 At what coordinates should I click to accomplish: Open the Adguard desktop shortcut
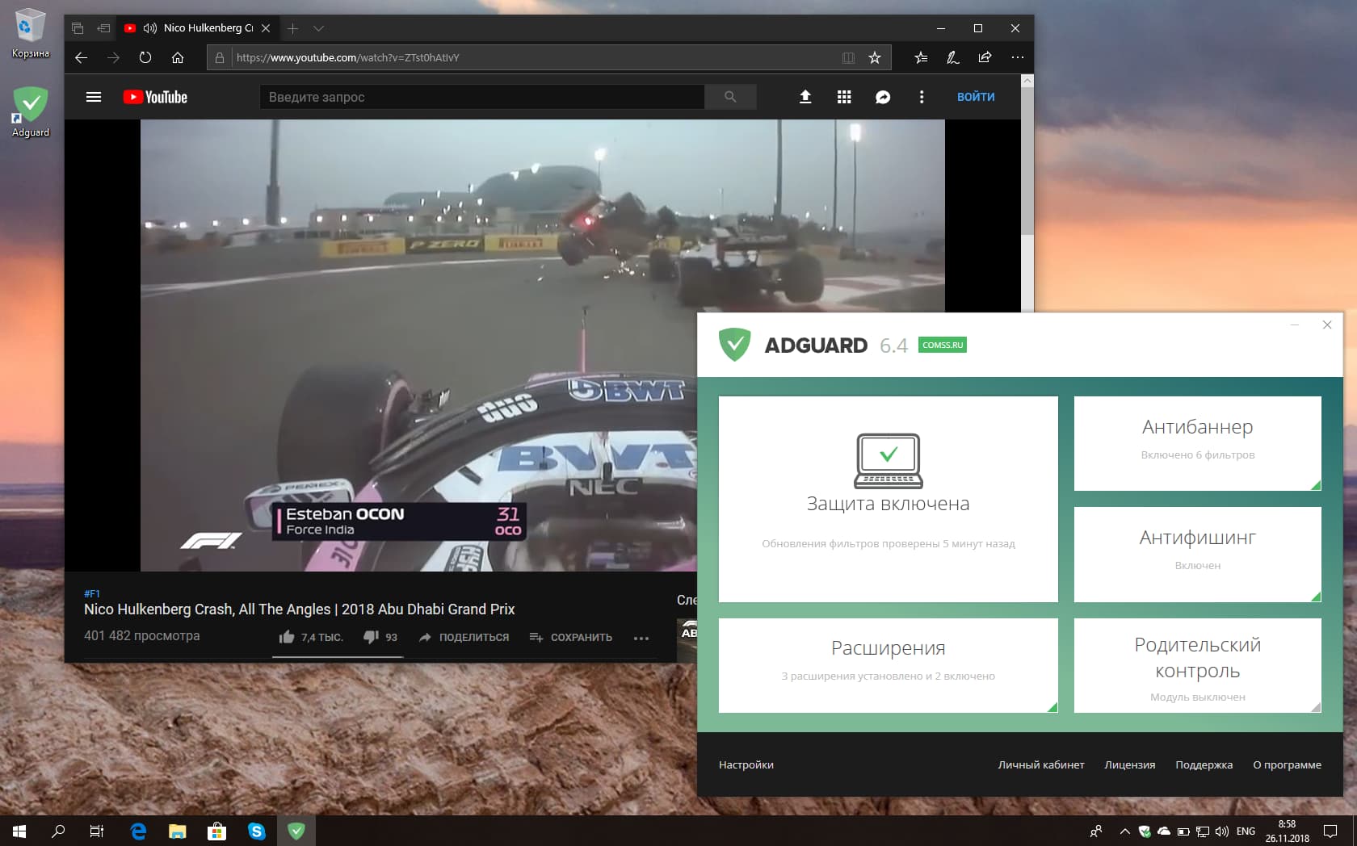pos(30,111)
